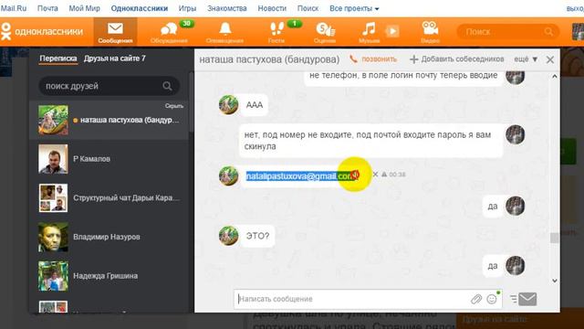Screen dimensions: 584x329
Task: Close the chat window X
Action: pyautogui.click(x=550, y=59)
